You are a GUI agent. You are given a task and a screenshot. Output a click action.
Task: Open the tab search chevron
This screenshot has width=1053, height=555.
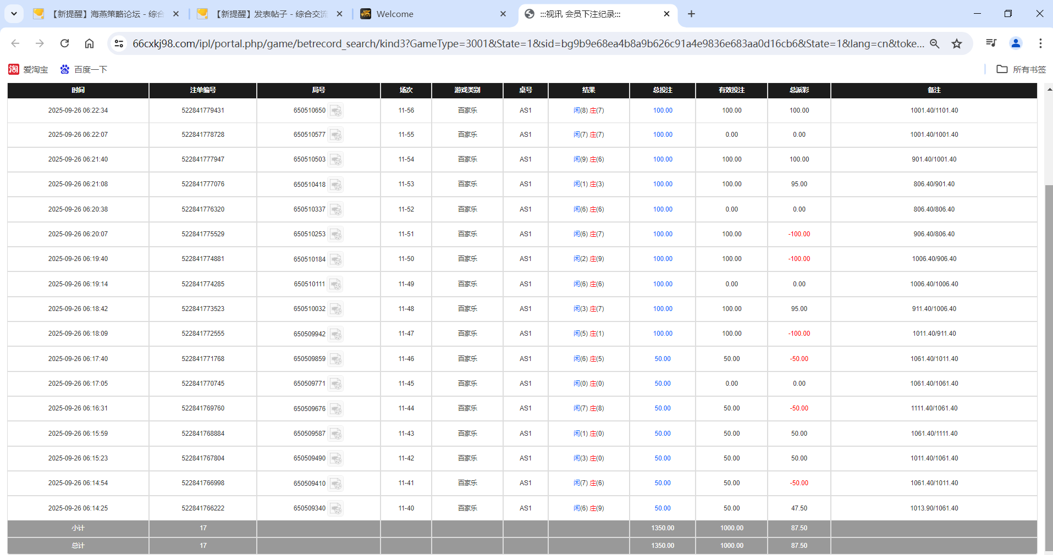point(14,14)
